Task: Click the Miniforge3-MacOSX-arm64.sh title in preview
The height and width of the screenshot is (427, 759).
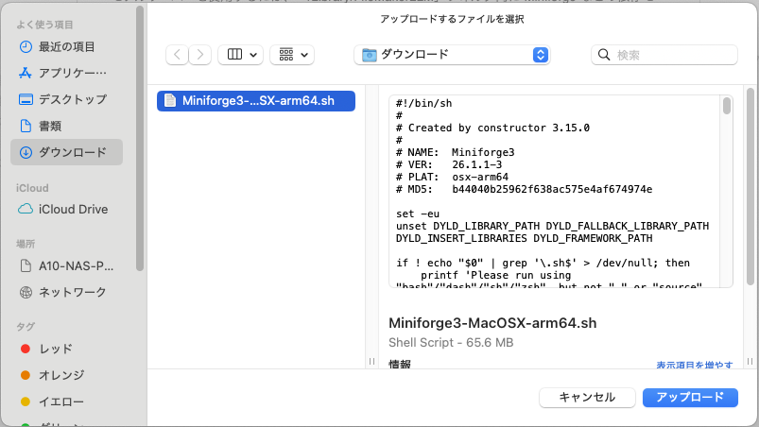Action: coord(492,323)
